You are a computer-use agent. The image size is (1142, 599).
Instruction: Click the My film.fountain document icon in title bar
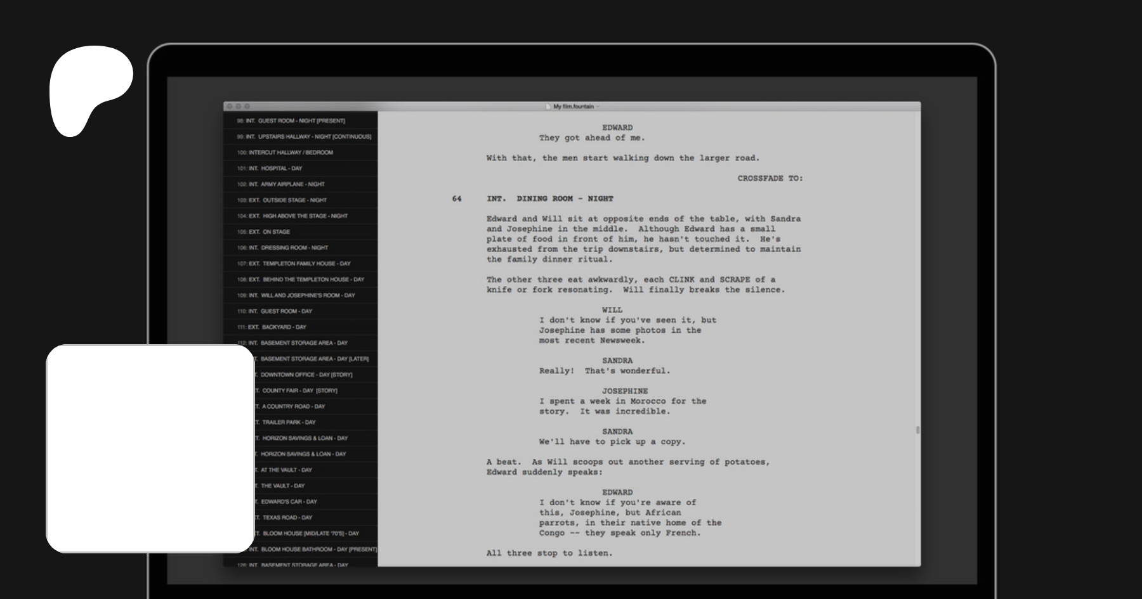coord(549,106)
